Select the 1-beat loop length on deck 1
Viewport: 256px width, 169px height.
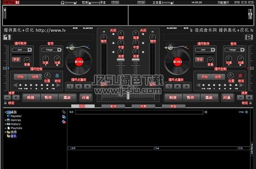tap(31, 85)
